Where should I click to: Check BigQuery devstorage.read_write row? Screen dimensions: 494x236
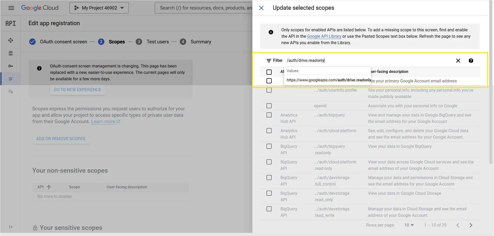tap(269, 209)
